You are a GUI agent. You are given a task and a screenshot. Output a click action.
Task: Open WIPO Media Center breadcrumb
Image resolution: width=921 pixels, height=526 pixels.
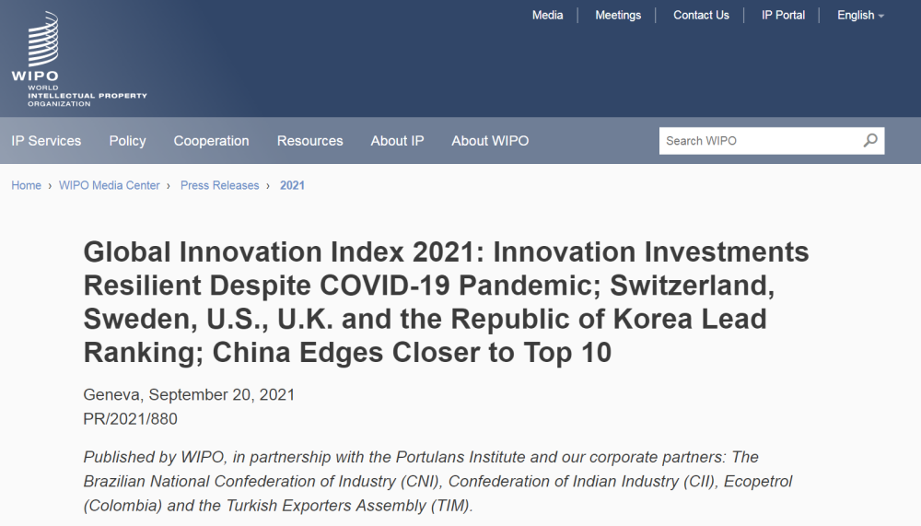[x=109, y=185]
